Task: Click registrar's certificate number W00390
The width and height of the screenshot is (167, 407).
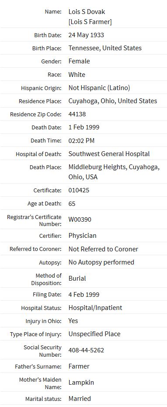Action: click(x=80, y=219)
